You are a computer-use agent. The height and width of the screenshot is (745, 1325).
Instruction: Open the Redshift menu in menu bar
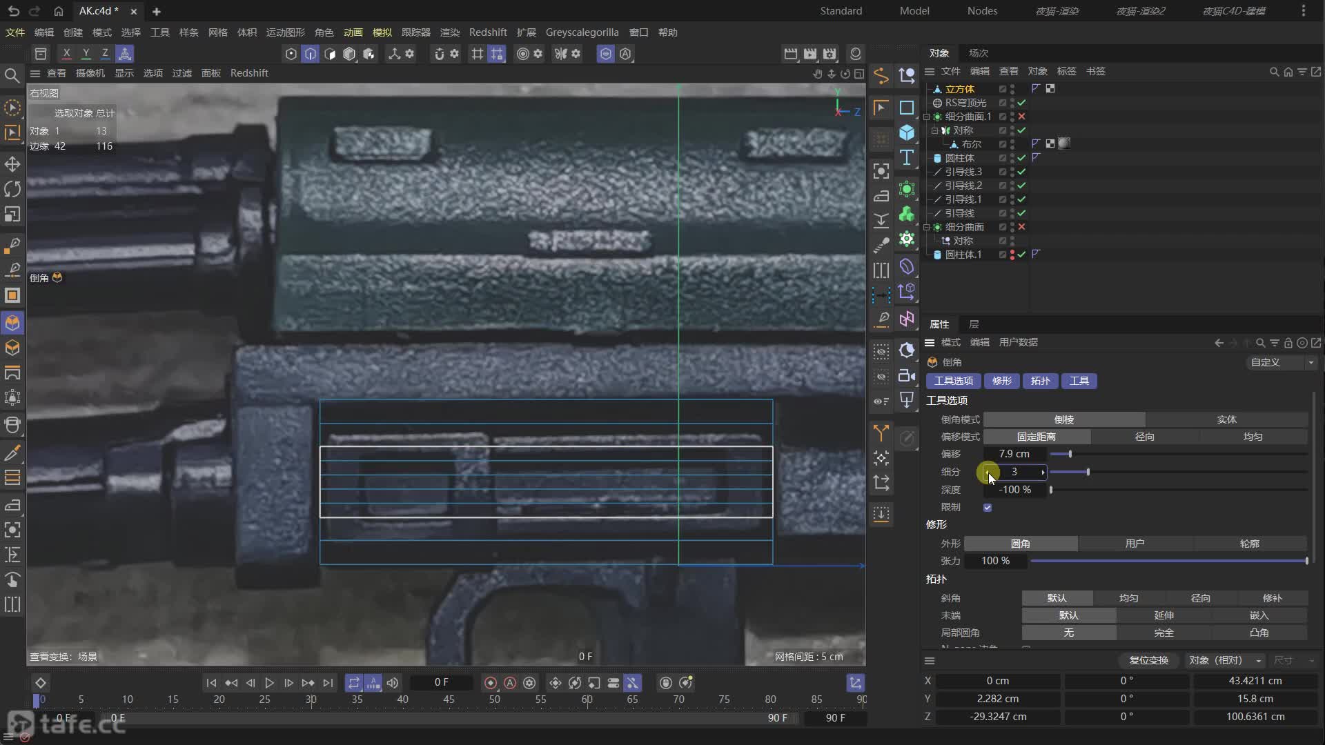coord(487,32)
